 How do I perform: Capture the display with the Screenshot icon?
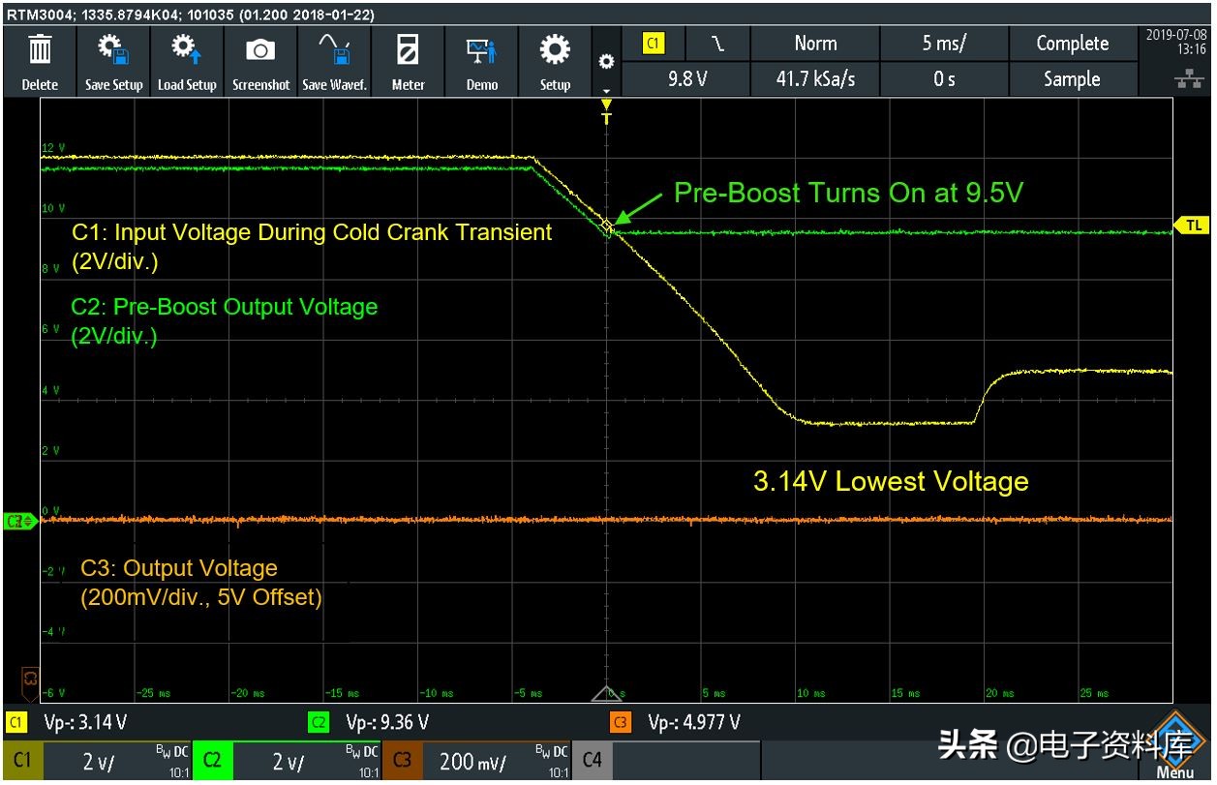[260, 61]
